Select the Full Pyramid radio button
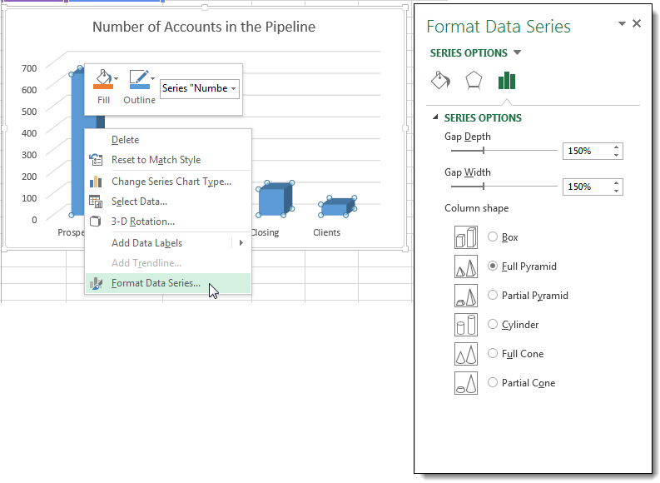Viewport: 660px width, 483px height. [x=493, y=266]
